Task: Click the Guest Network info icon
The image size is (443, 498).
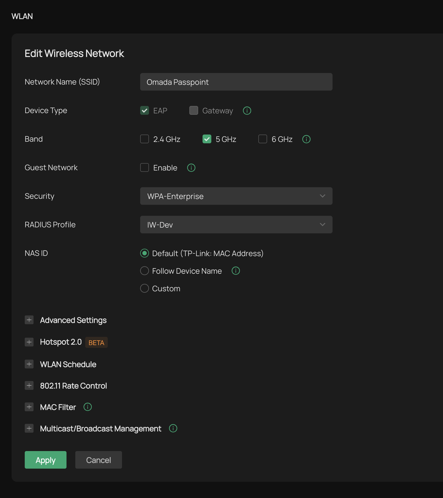Action: point(191,168)
